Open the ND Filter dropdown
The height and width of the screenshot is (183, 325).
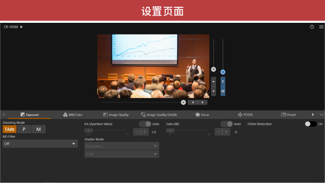[40, 144]
